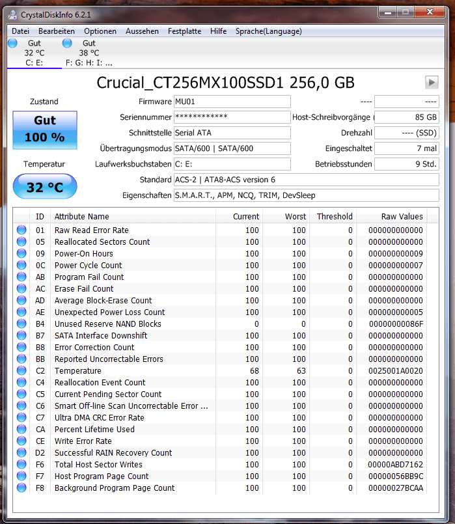This screenshot has width=455, height=524.
Task: Click status orb of Reallocated Sectors Count
Action: coord(21,241)
